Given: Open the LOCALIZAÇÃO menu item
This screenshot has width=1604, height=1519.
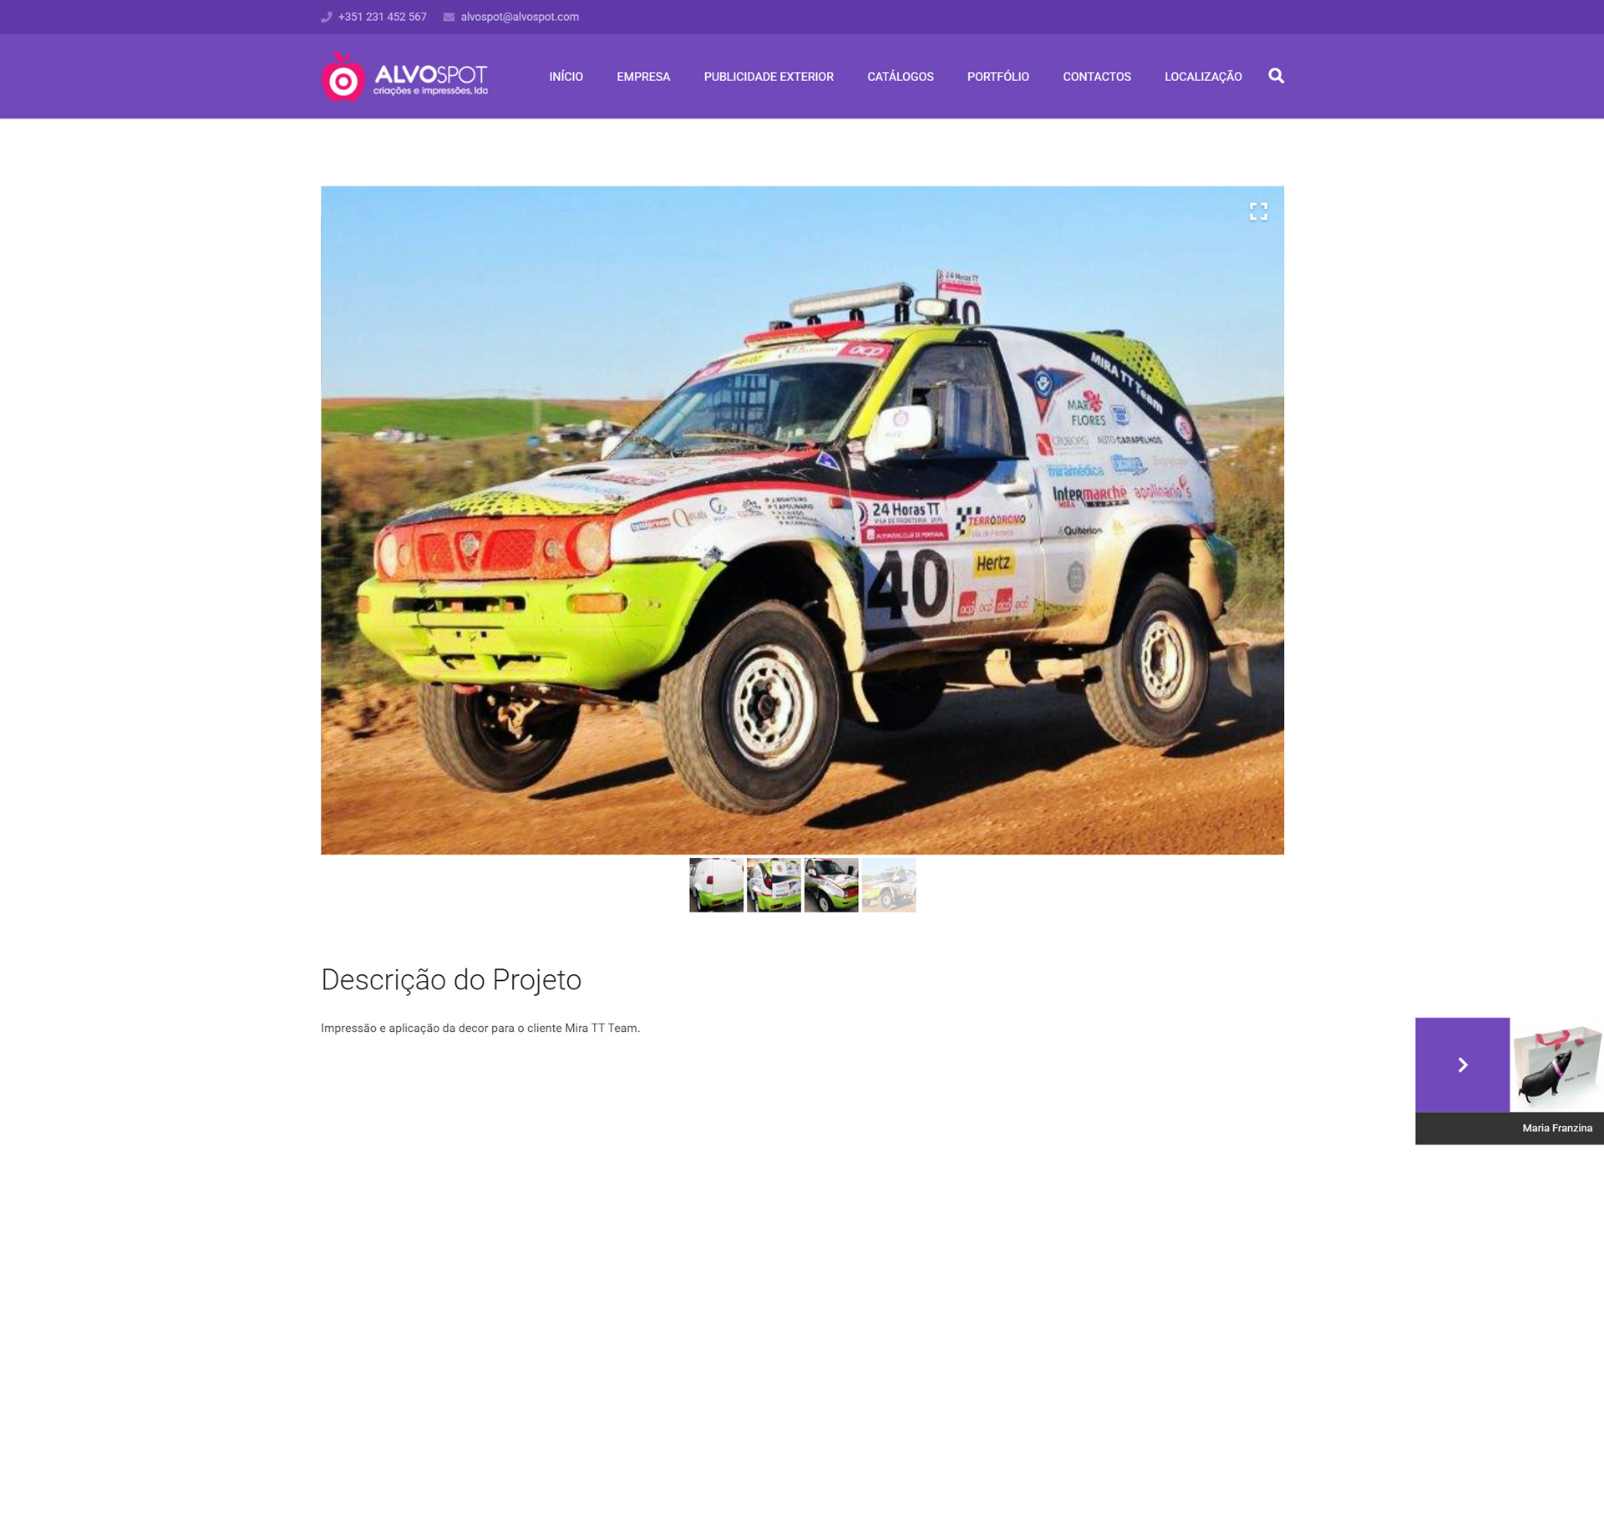Looking at the screenshot, I should [x=1203, y=77].
